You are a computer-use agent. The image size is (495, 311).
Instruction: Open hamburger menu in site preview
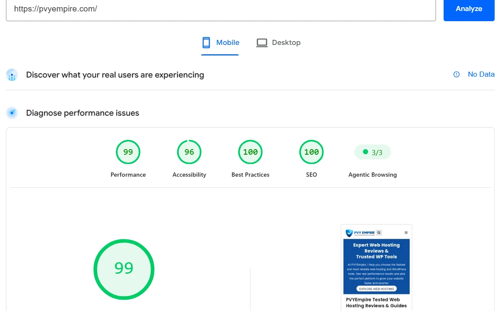[406, 233]
